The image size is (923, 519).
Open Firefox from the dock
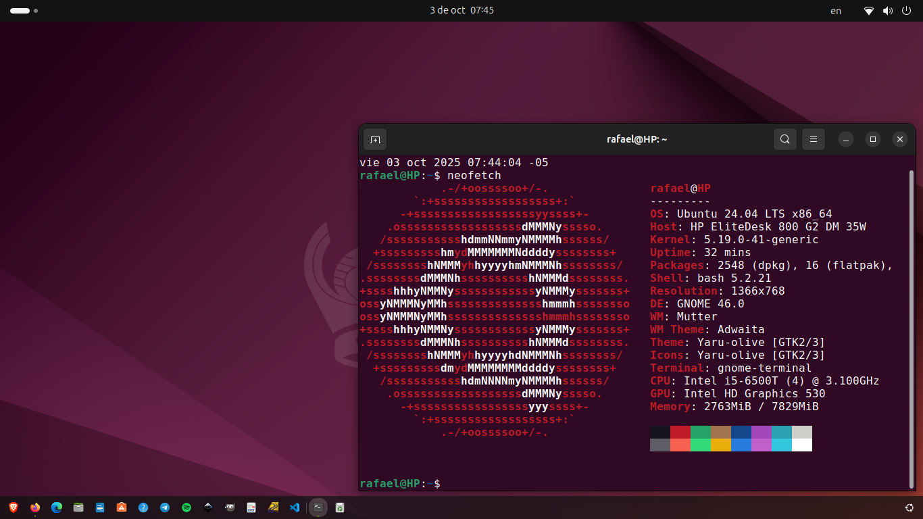point(35,507)
